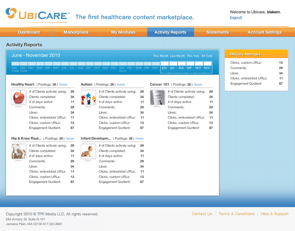Filter reports to This Year
Image resolution: width=295 pixels, height=231 pixels.
click(x=193, y=56)
